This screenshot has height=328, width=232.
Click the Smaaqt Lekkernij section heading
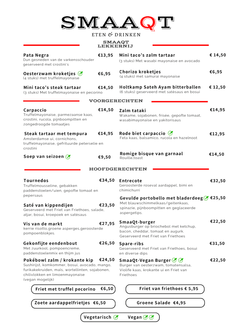[x=116, y=44]
